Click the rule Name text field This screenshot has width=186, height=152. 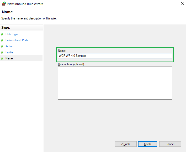[115, 56]
